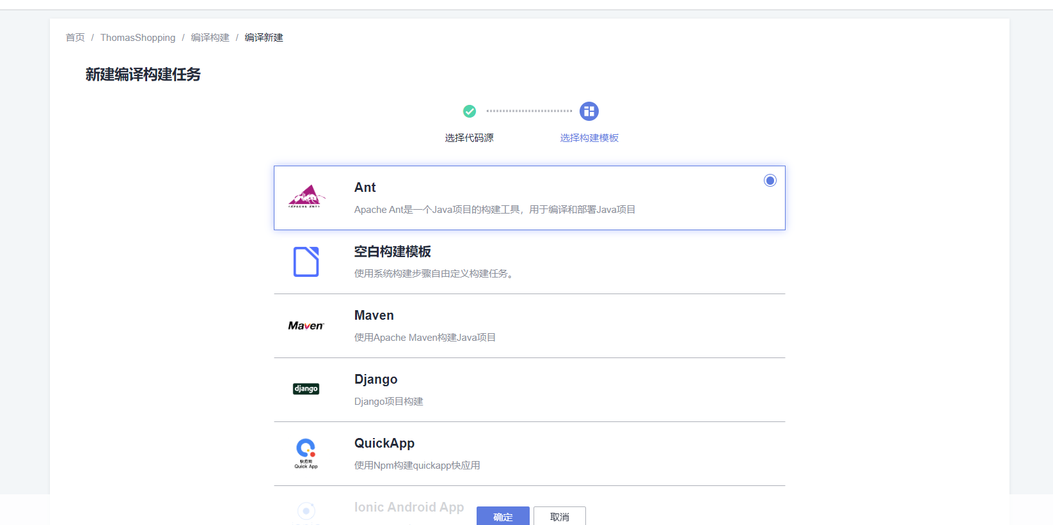Click the blank build template document icon

306,262
